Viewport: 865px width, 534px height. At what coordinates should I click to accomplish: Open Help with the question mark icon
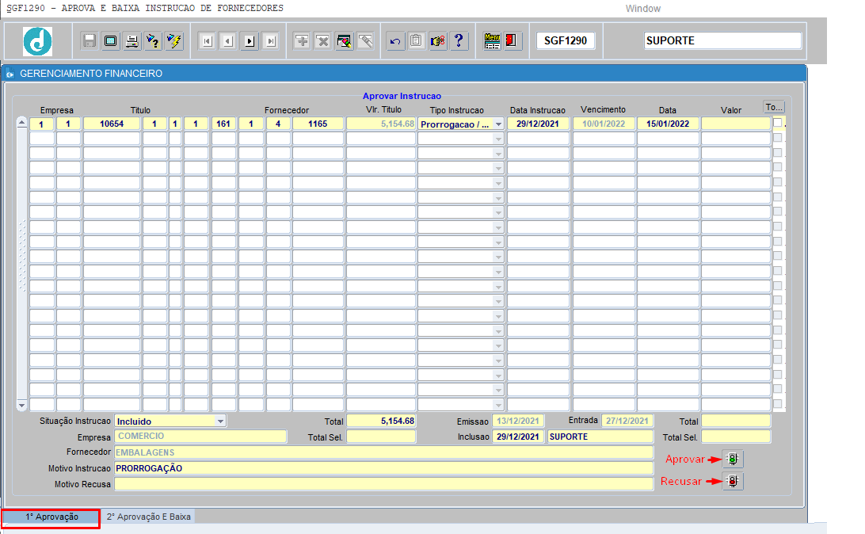tap(459, 41)
